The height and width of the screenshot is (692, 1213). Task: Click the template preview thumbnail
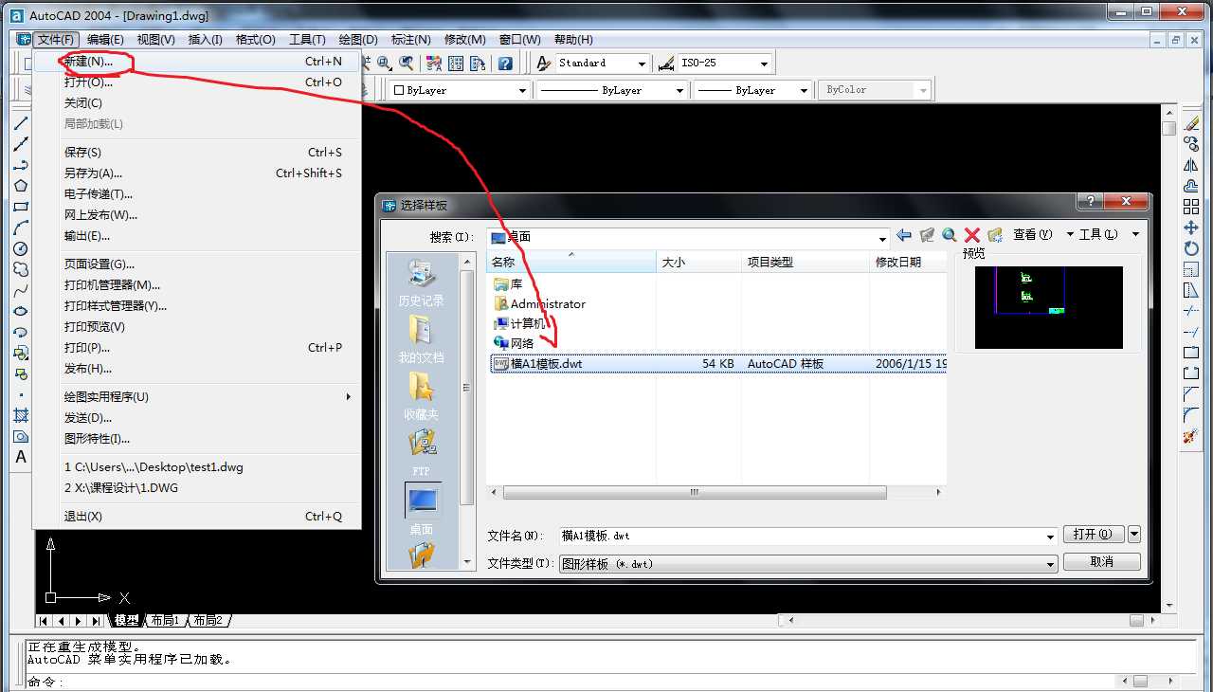(1049, 307)
